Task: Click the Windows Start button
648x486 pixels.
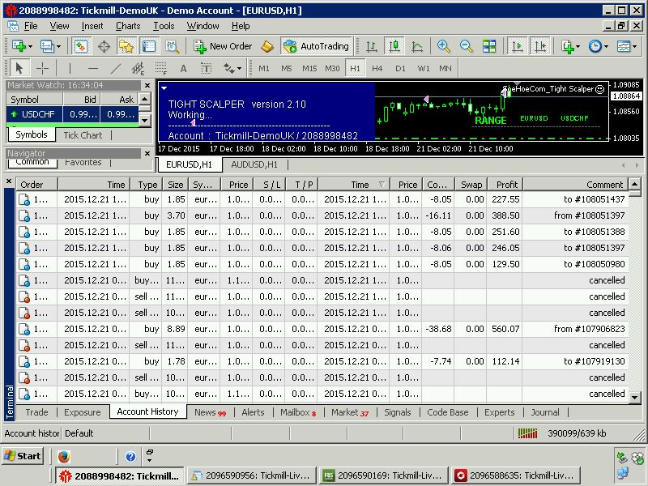Action: (x=22, y=455)
